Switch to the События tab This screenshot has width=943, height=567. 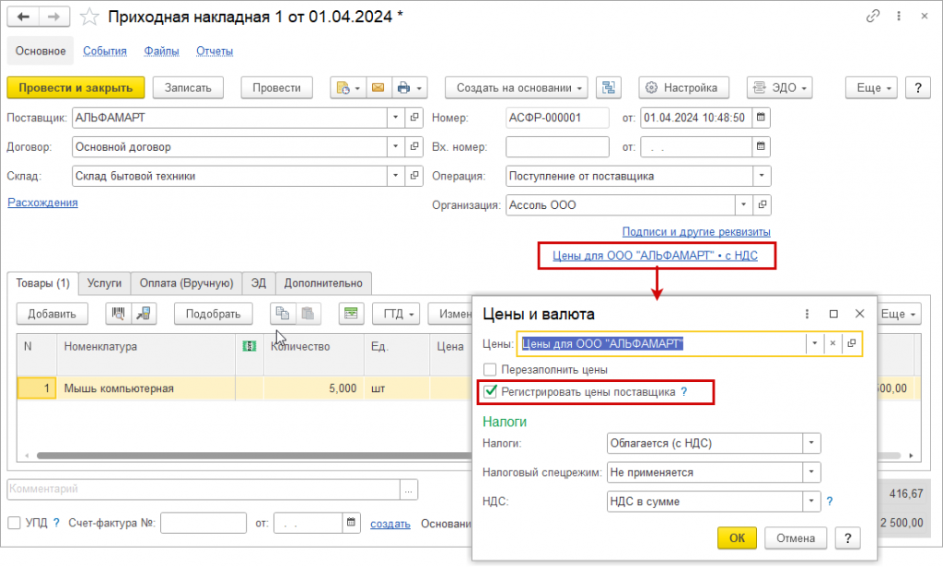(105, 52)
